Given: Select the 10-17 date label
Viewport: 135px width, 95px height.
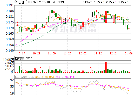Looking at the screenshot, I should [21, 53].
